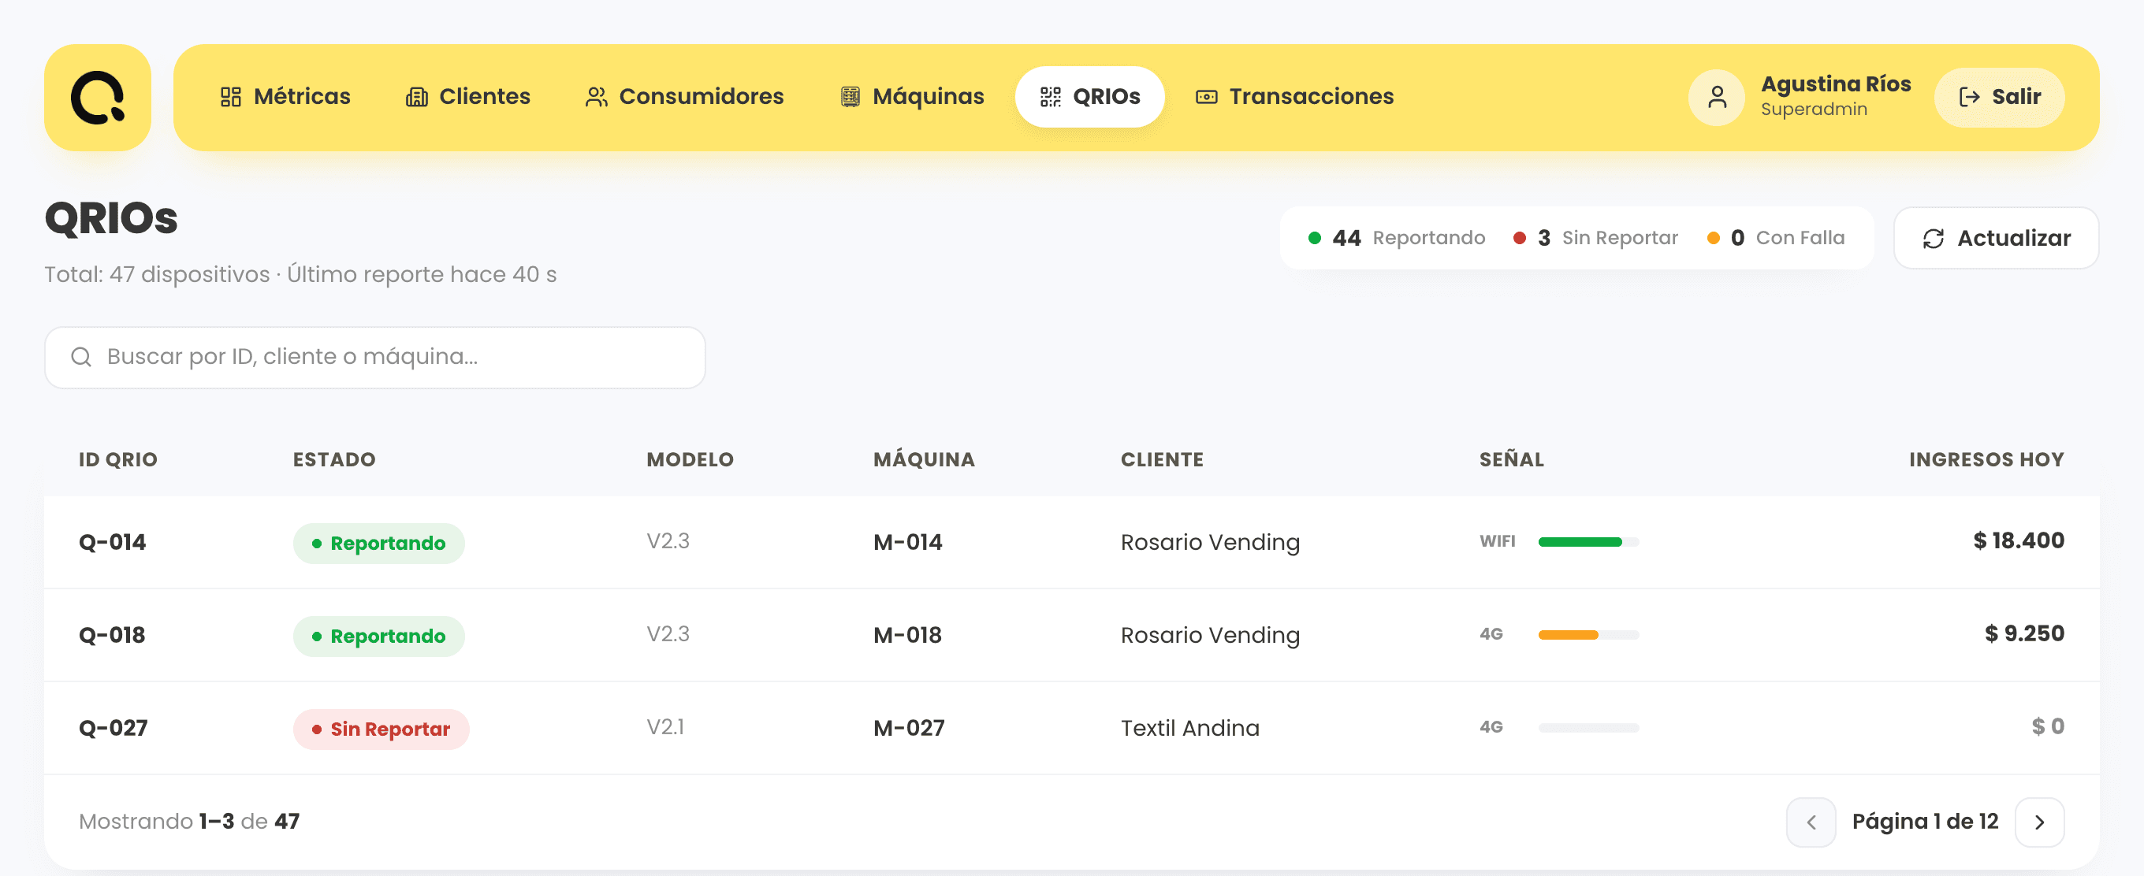This screenshot has width=2144, height=876.
Task: Click the search magnifier icon
Action: pyautogui.click(x=80, y=357)
